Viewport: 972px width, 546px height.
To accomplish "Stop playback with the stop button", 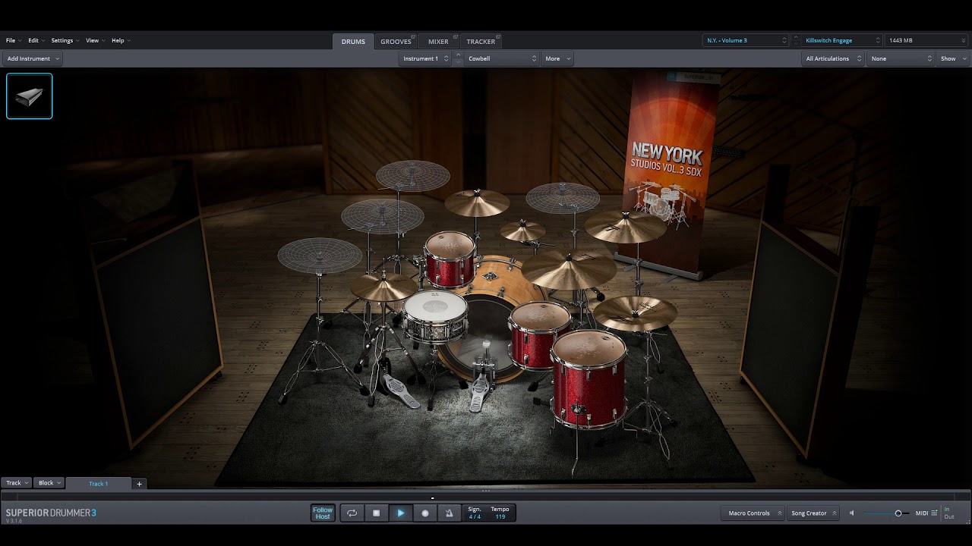I will [x=377, y=513].
